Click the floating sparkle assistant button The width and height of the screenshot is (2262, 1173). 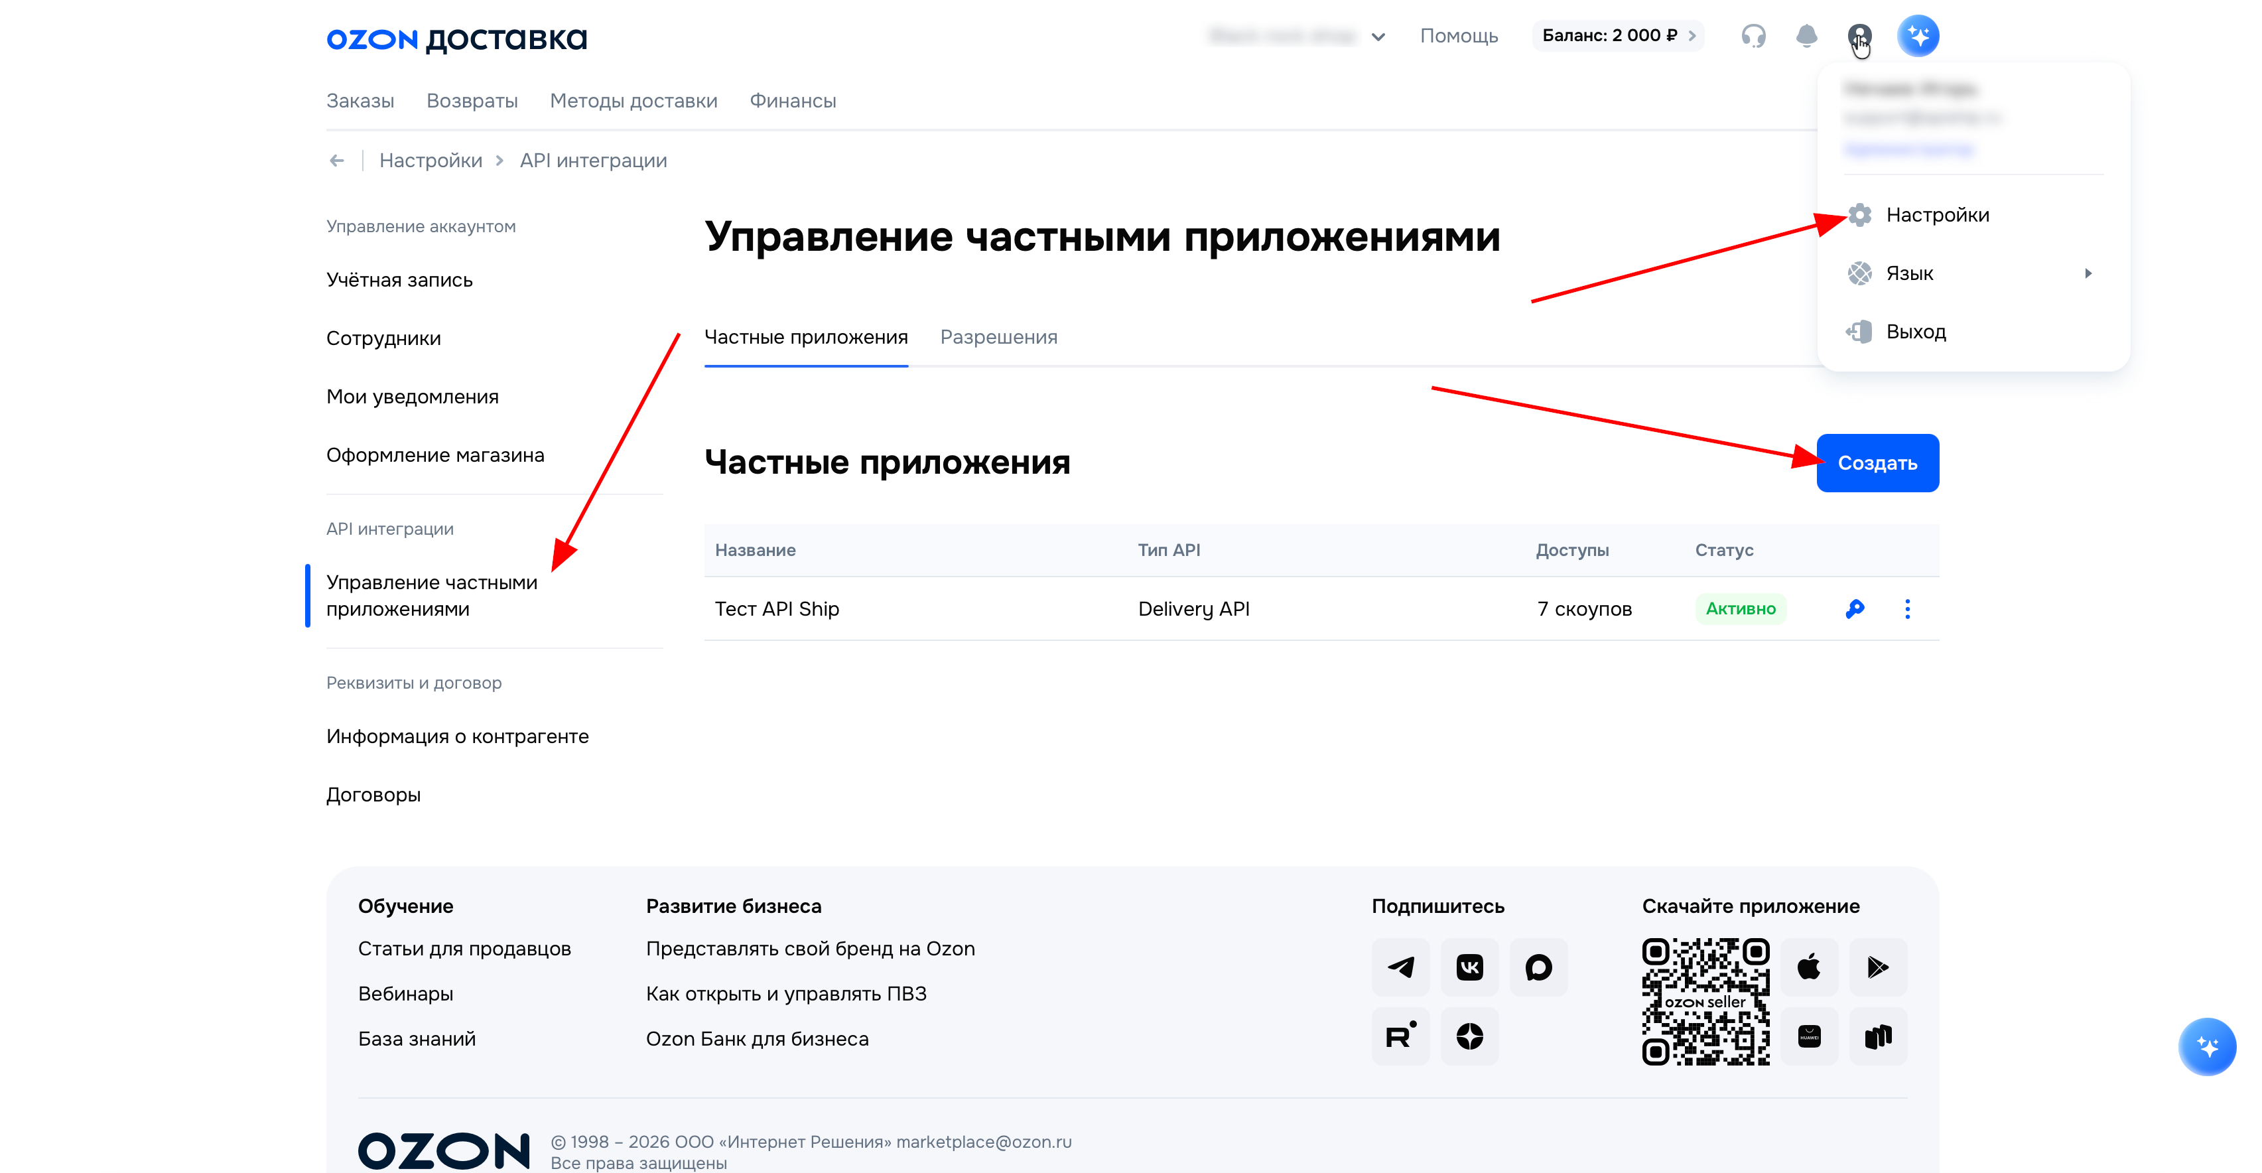2207,1046
